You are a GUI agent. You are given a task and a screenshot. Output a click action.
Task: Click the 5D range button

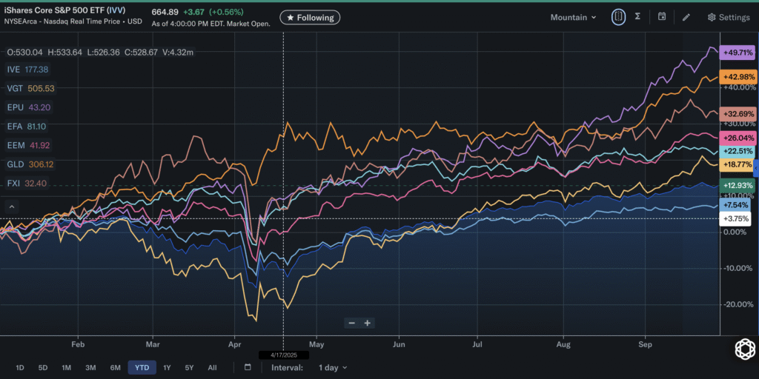click(43, 367)
